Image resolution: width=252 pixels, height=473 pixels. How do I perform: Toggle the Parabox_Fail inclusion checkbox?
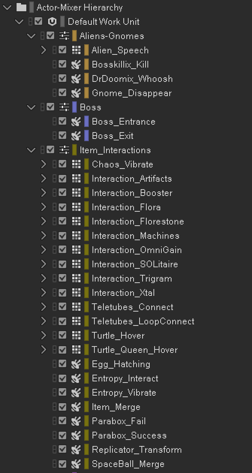click(62, 421)
